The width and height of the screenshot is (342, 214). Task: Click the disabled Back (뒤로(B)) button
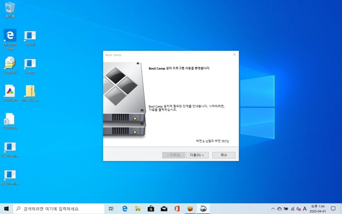(x=173, y=155)
